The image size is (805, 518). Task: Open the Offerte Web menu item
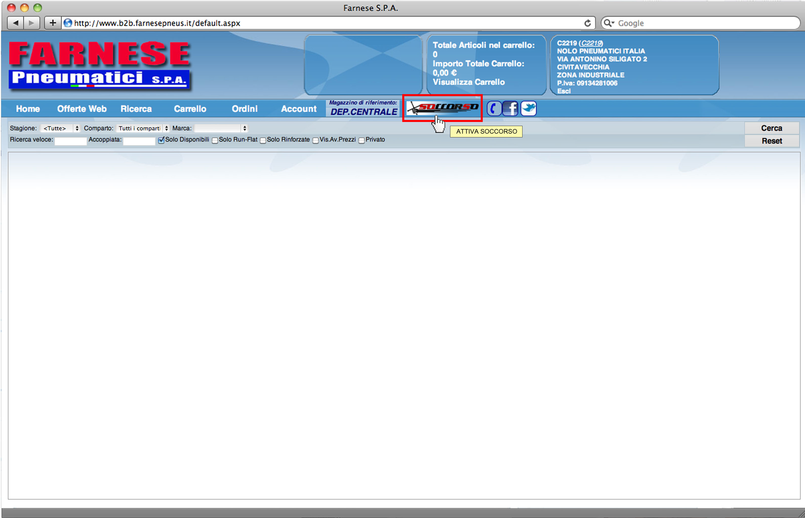(x=82, y=109)
